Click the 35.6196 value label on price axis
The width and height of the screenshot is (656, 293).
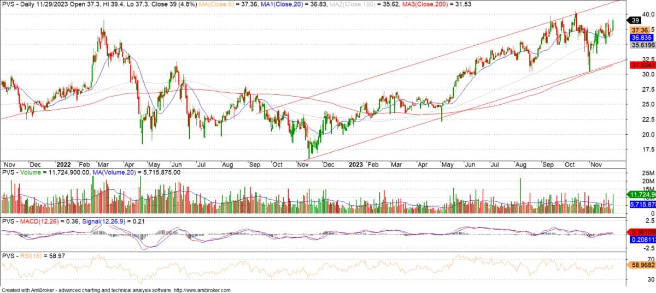(643, 46)
